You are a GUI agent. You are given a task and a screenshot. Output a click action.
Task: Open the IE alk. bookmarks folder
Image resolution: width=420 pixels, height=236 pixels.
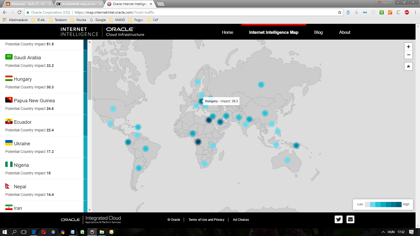(38, 20)
